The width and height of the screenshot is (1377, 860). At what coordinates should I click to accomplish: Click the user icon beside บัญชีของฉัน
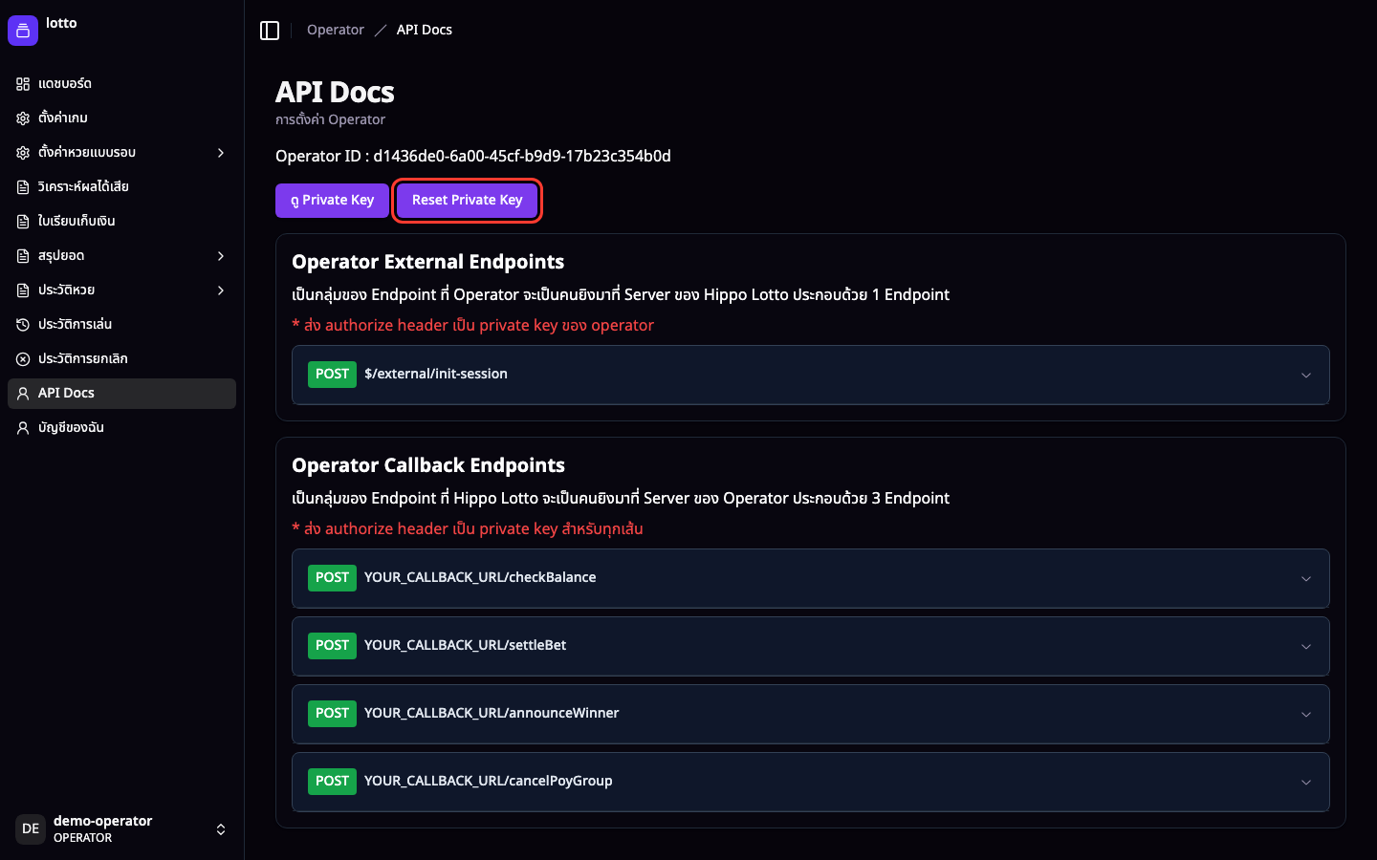[x=23, y=428]
